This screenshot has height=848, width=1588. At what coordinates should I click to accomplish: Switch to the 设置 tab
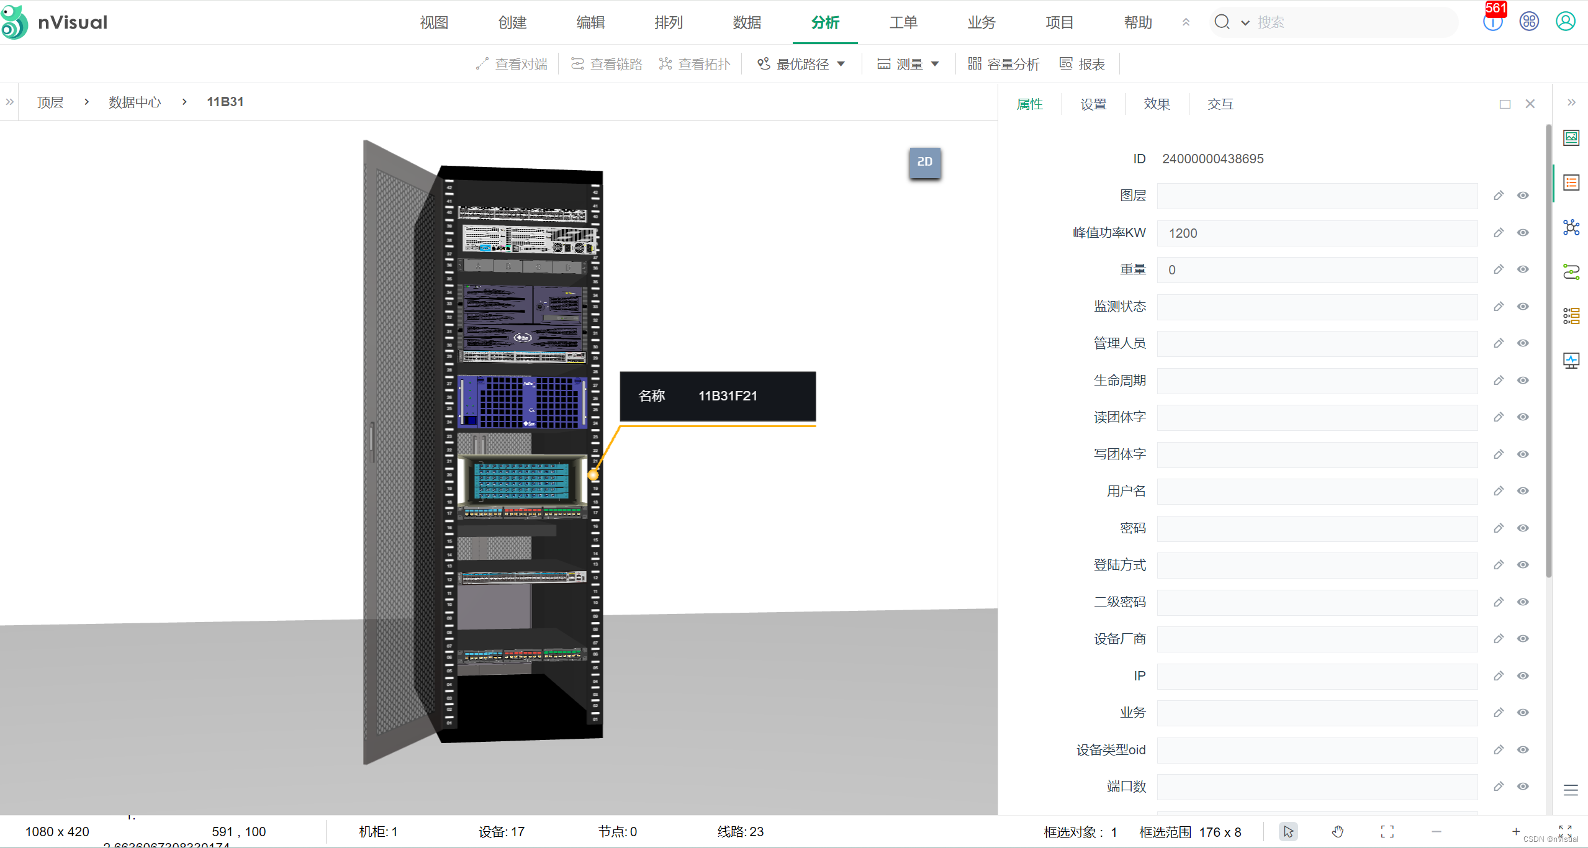coord(1093,104)
